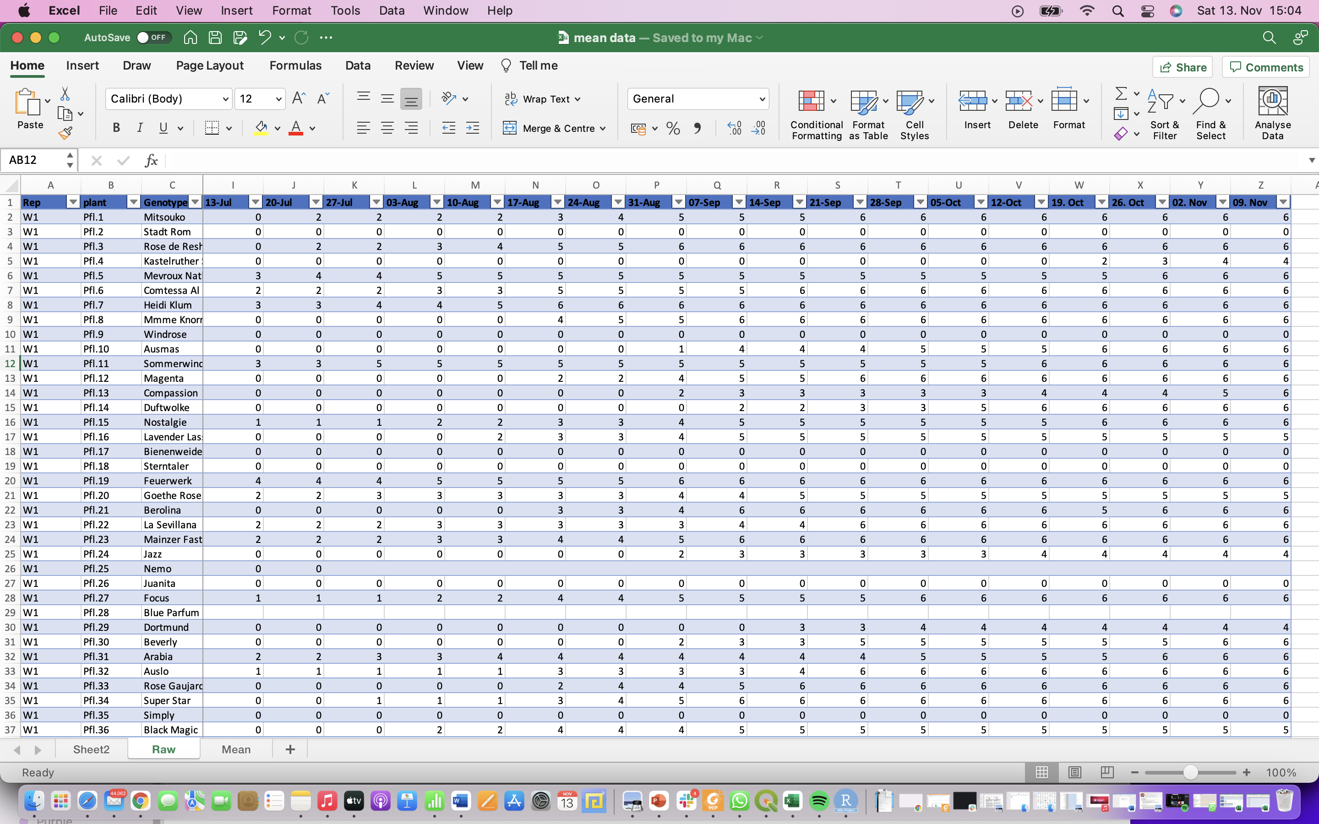Toggle the AutoSave switch
The height and width of the screenshot is (824, 1319).
(x=153, y=38)
